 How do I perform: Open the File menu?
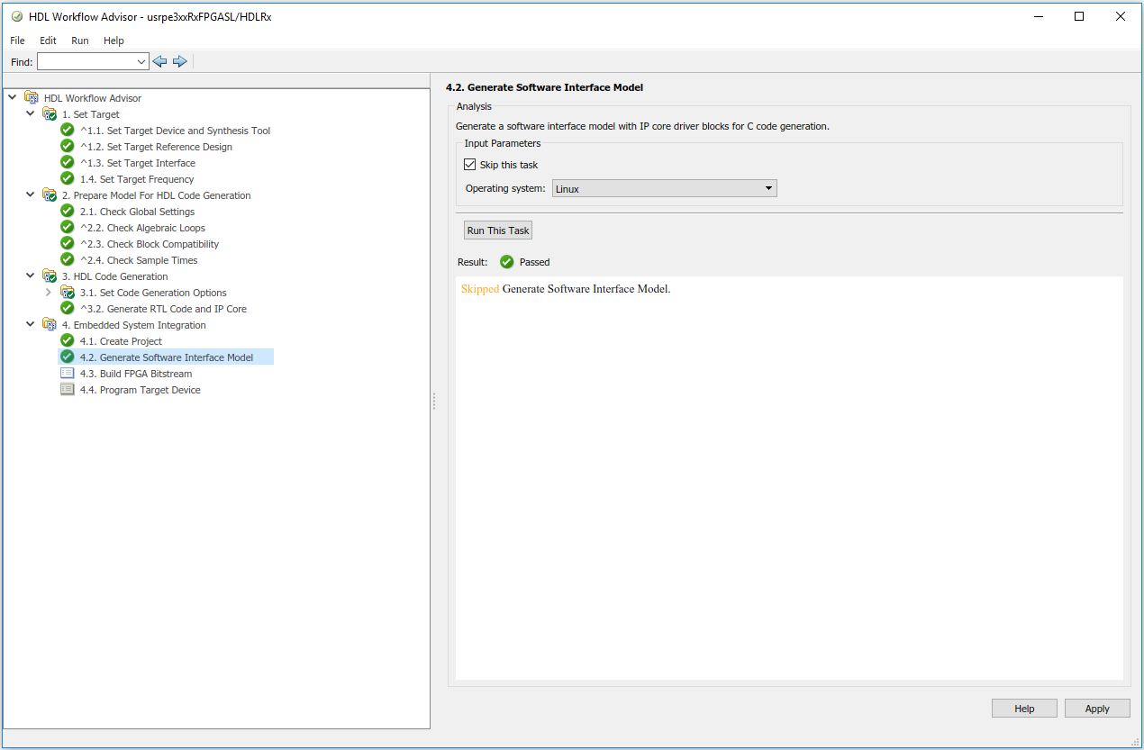[18, 41]
